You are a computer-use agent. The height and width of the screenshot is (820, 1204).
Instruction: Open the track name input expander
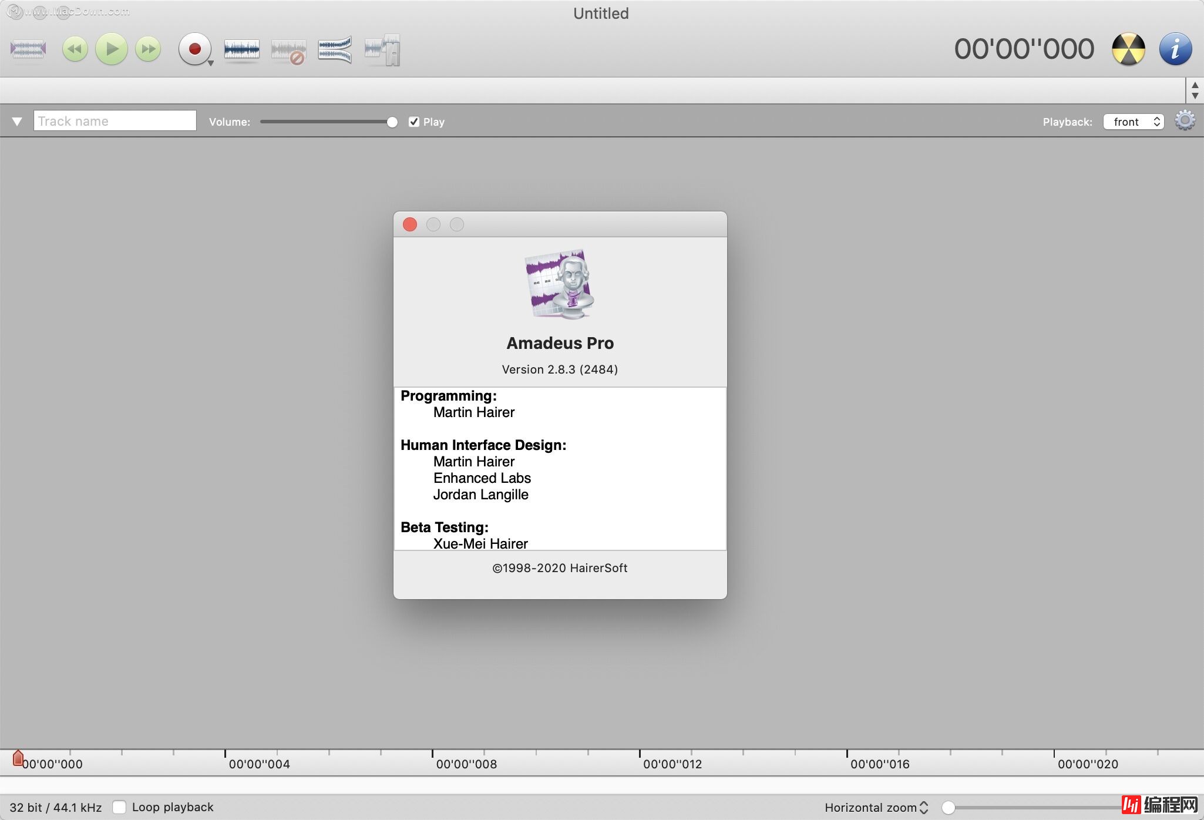point(15,121)
